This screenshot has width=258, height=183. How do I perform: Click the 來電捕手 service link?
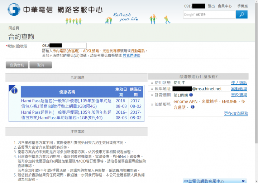tap(210, 102)
